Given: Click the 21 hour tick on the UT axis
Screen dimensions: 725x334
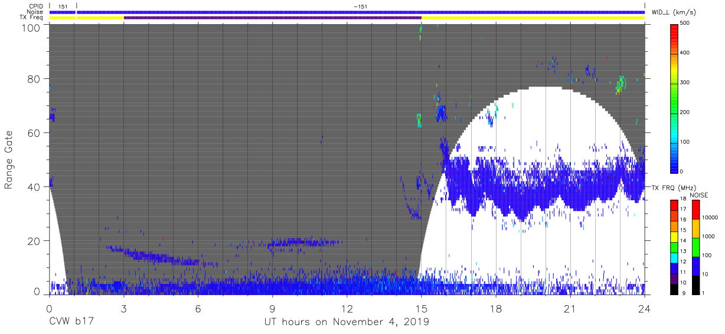Looking at the screenshot, I should tap(570, 309).
